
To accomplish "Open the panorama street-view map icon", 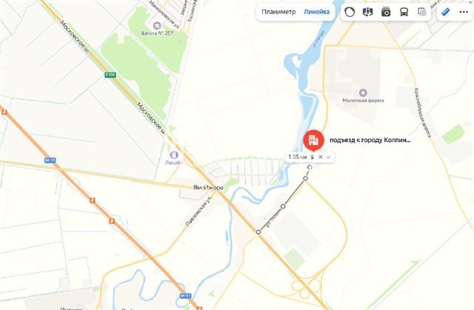I will (x=367, y=12).
